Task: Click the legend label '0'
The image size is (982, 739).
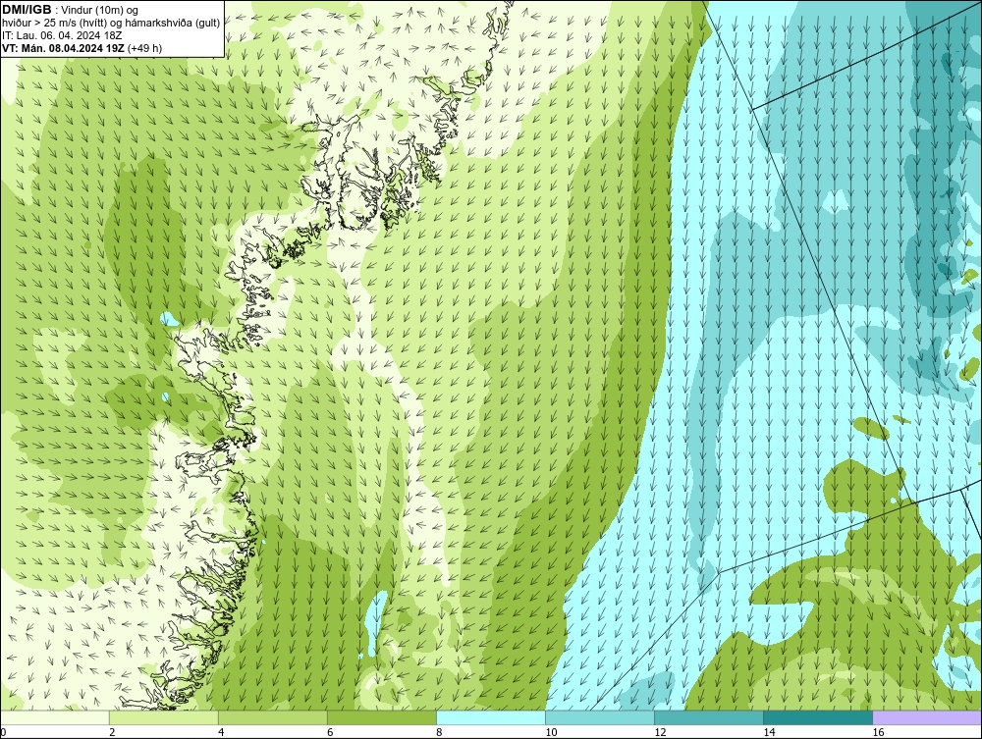Action: (4, 732)
